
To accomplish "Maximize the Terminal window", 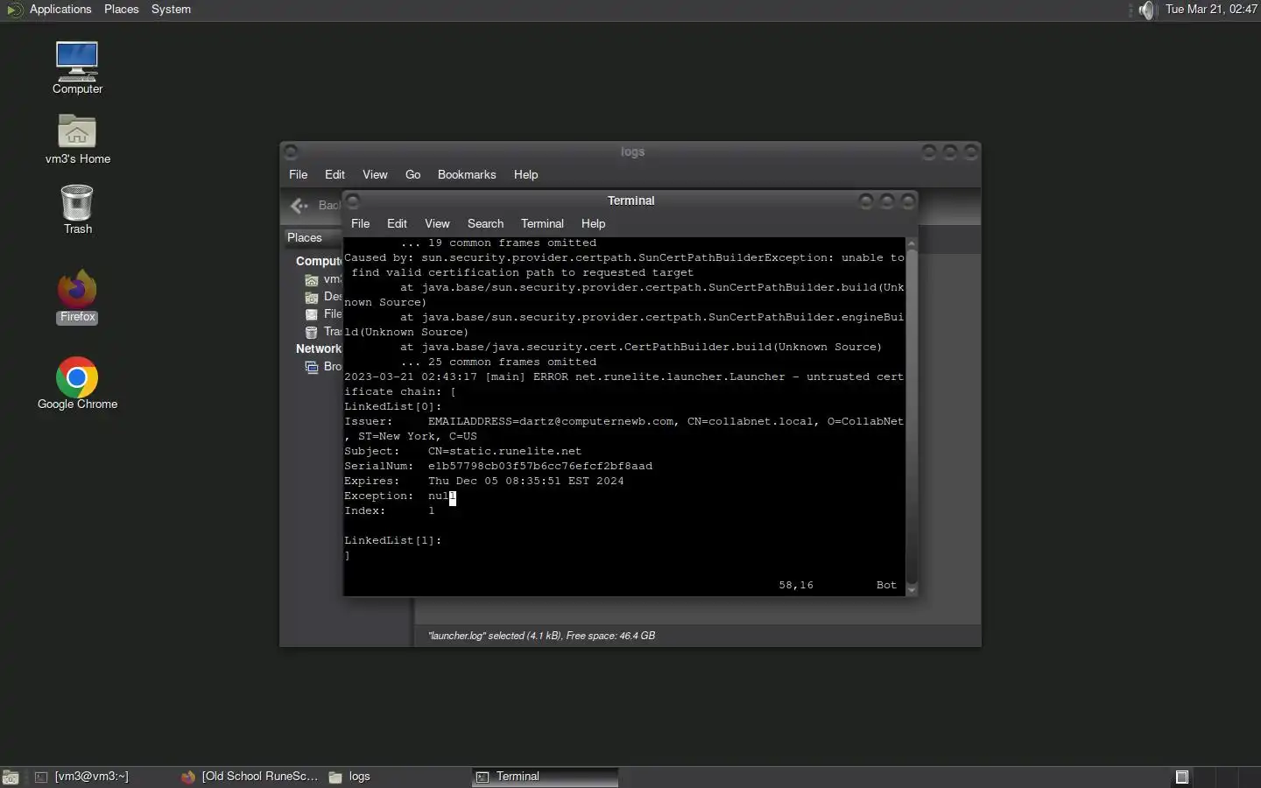I will point(887,201).
